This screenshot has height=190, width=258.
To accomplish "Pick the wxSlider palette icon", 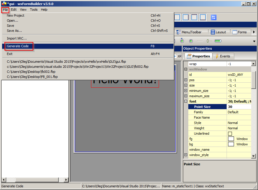I will [x=209, y=41].
